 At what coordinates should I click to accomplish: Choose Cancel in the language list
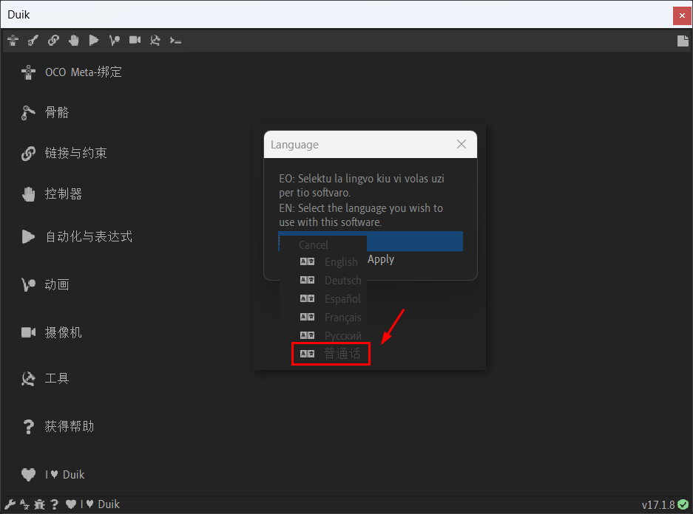(314, 245)
